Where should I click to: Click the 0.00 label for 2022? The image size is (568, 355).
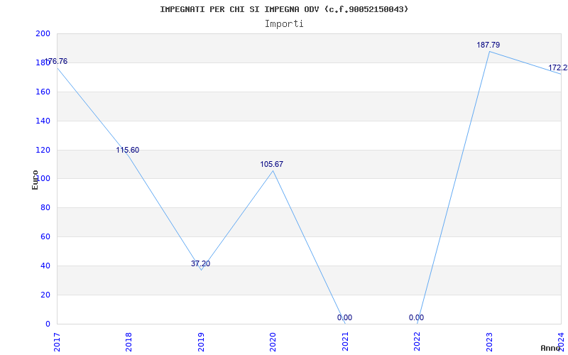click(x=416, y=317)
